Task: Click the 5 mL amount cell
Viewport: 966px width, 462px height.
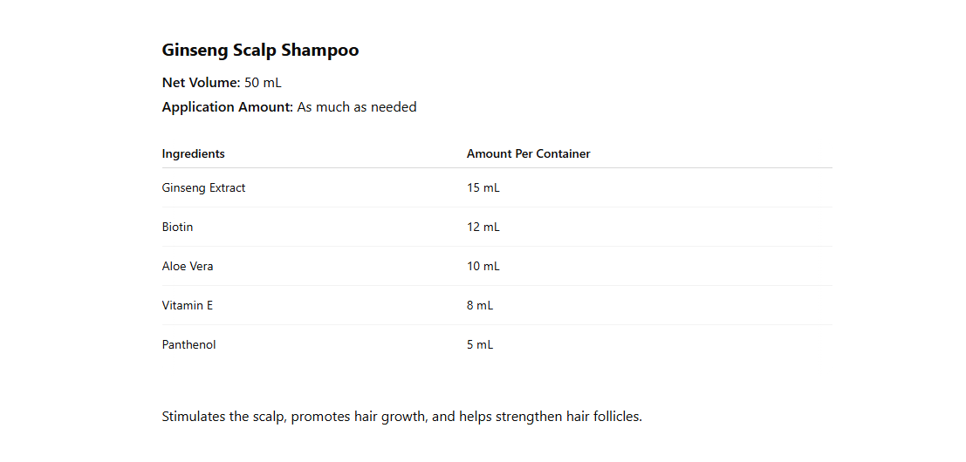Action: [480, 345]
